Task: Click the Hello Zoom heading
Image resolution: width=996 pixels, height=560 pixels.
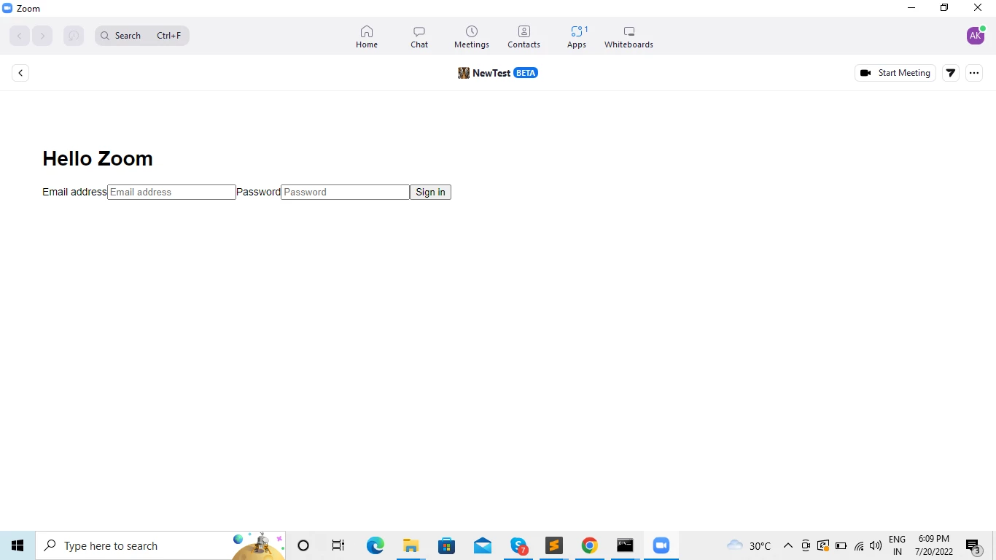Action: pos(98,158)
